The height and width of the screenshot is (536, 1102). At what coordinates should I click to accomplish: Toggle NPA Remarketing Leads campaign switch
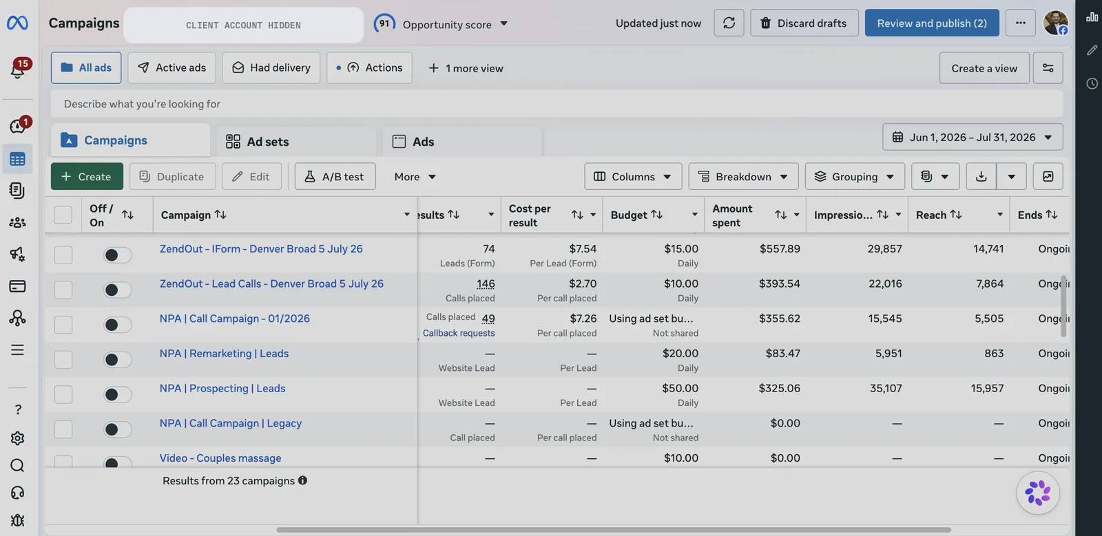(118, 360)
